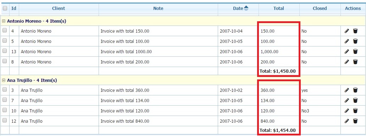Screen dimensions: 366x139
Task: Toggle Date column sort arrow
Action: point(246,9)
